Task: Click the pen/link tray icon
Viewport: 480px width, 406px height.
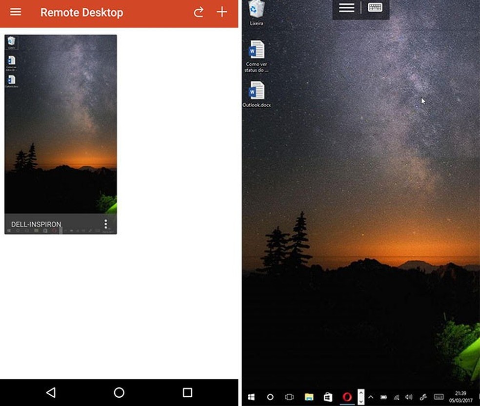Action: 423,397
